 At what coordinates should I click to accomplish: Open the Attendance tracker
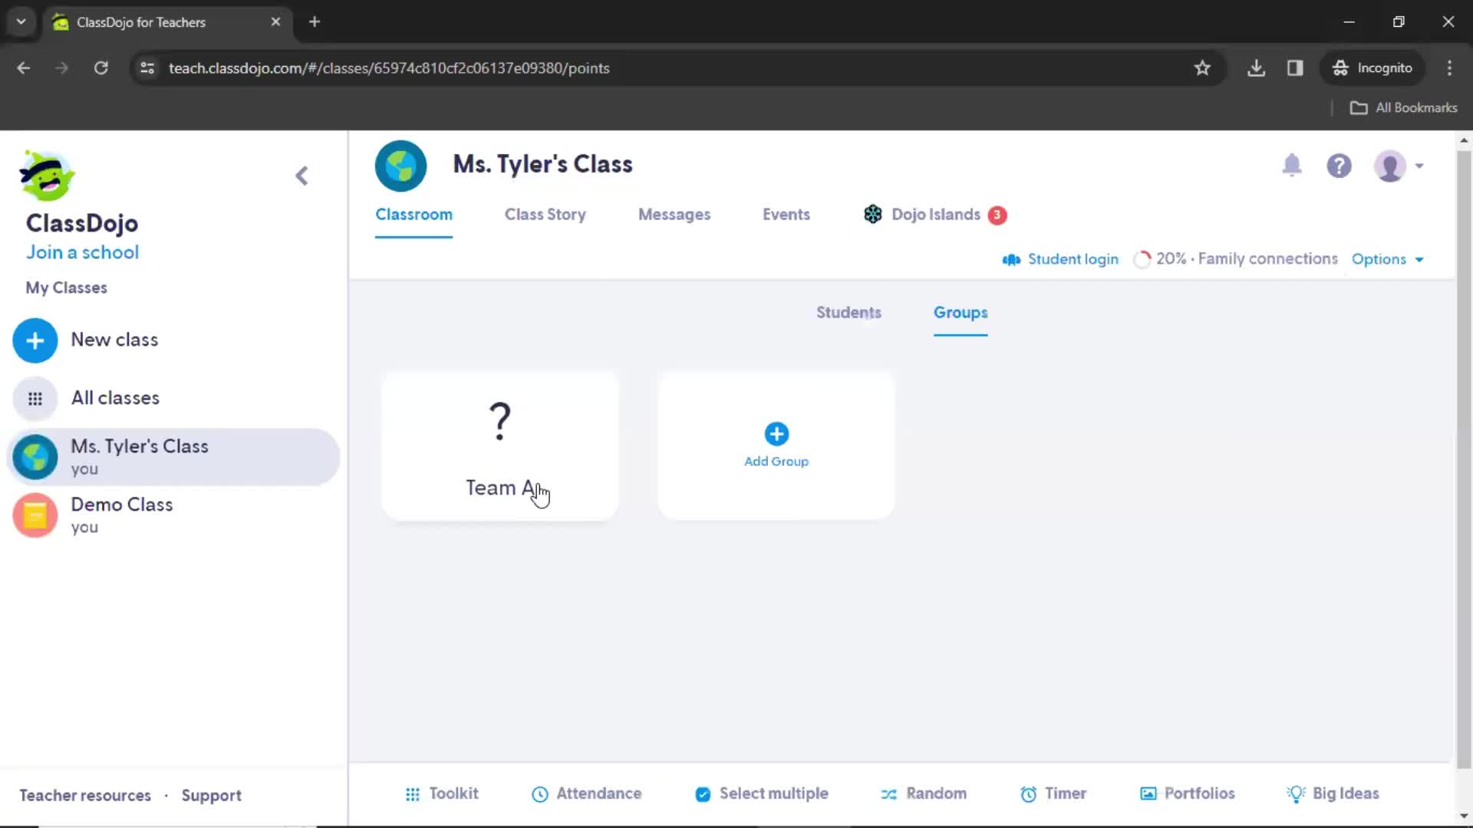tap(586, 793)
